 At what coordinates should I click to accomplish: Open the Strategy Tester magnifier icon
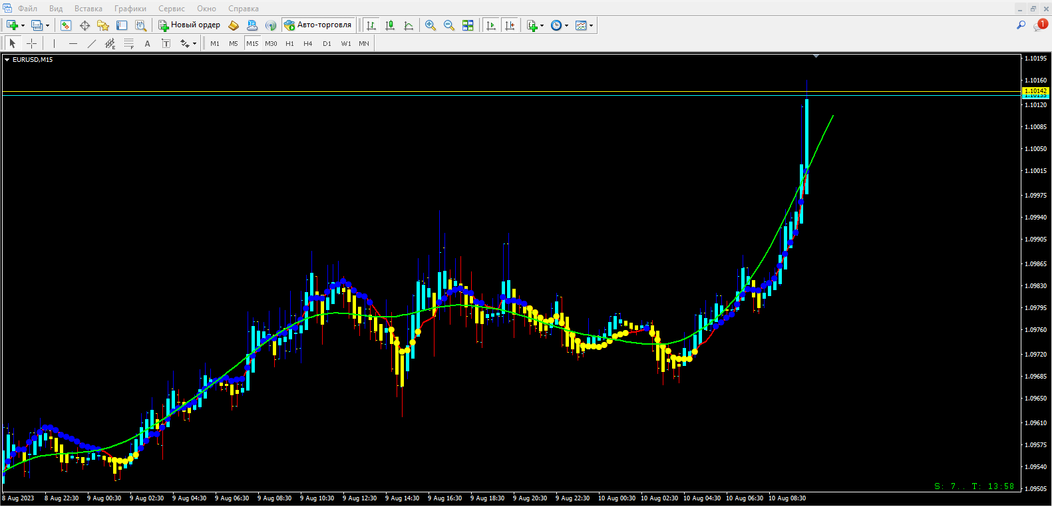pyautogui.click(x=140, y=25)
